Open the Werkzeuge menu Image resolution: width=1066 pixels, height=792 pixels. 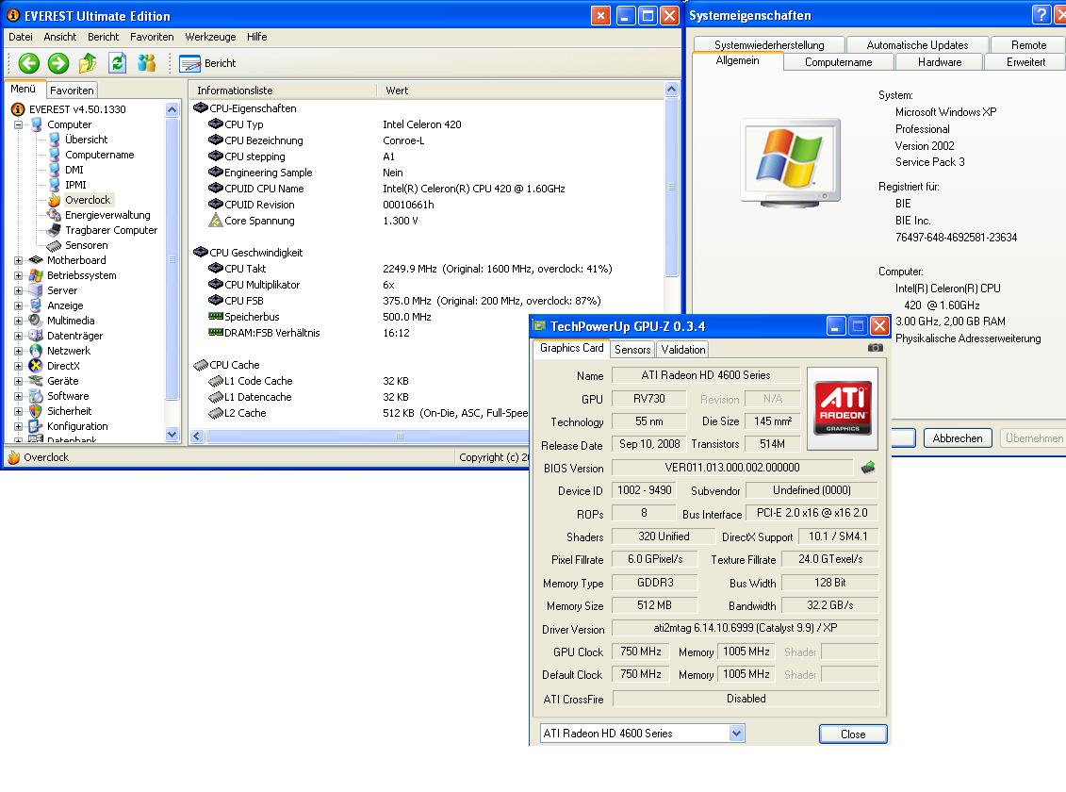click(x=210, y=37)
